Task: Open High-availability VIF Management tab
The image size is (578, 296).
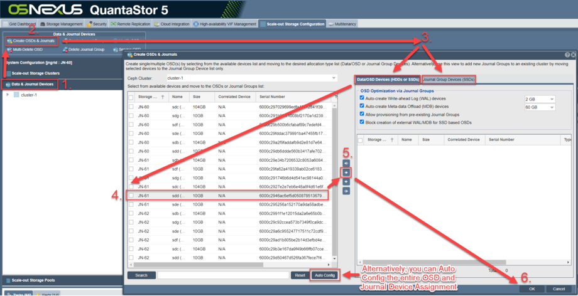Action: [x=224, y=24]
